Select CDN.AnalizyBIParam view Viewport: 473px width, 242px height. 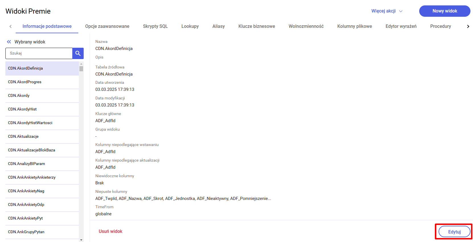pos(42,164)
